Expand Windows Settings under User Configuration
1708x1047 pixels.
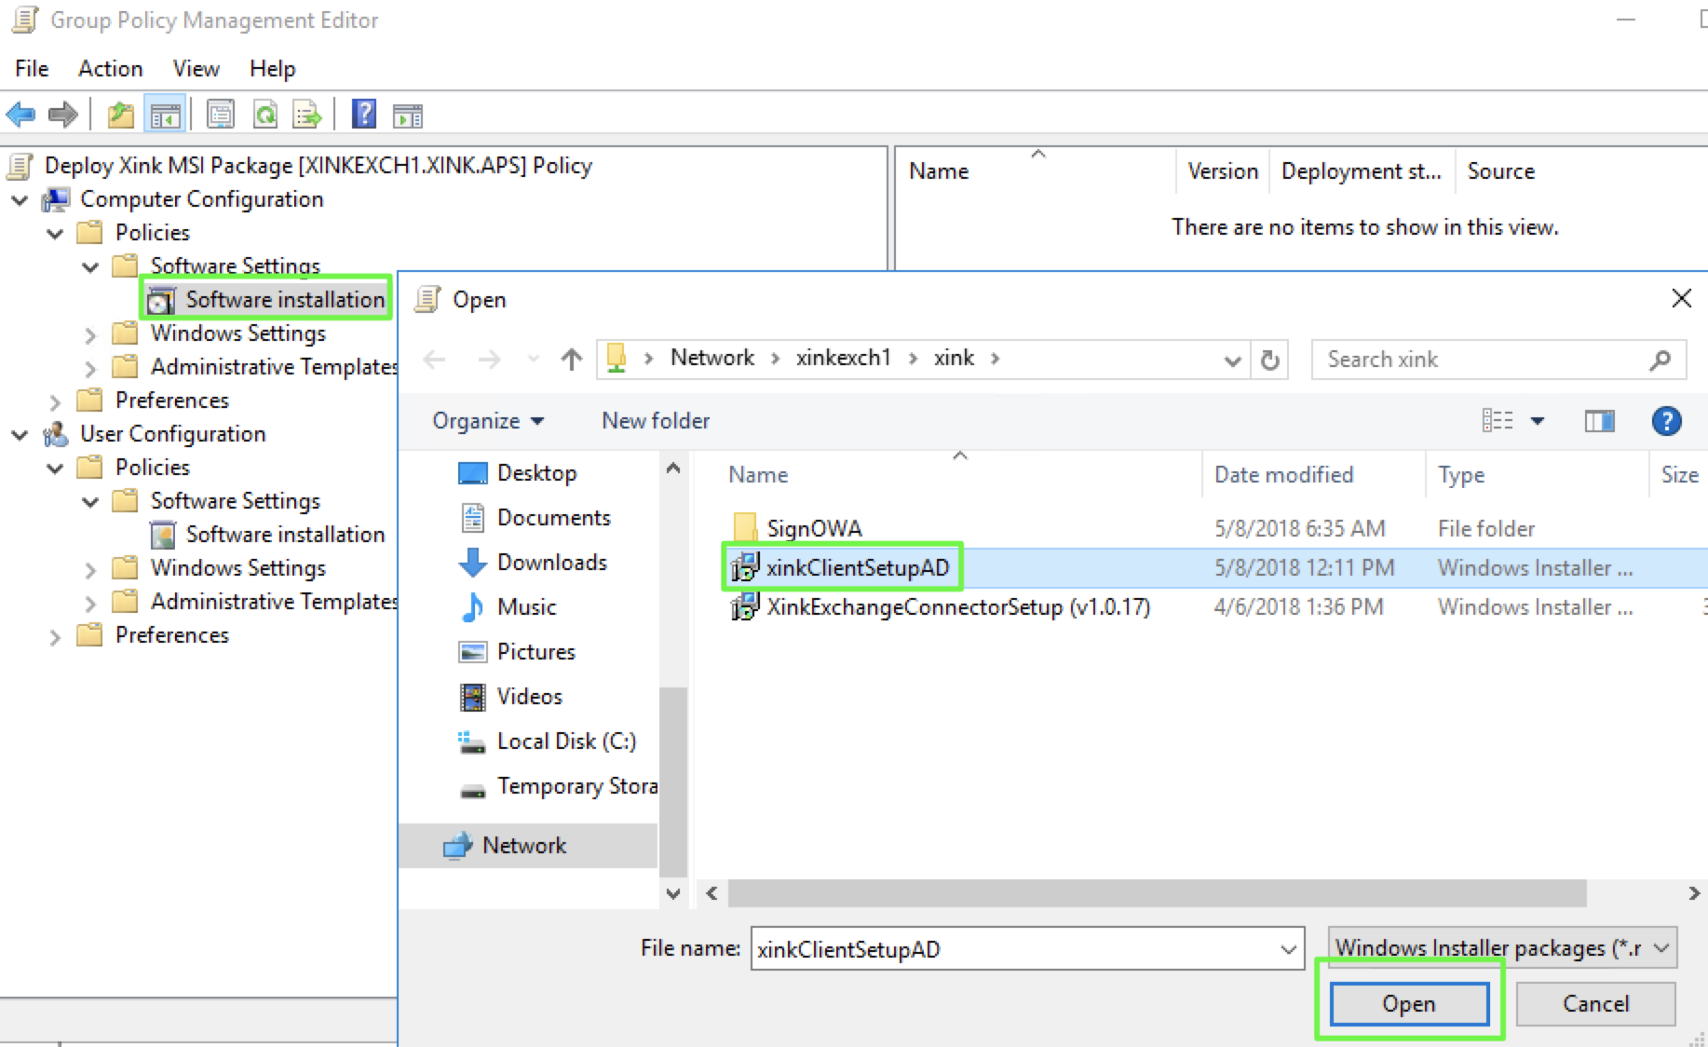pyautogui.click(x=90, y=569)
